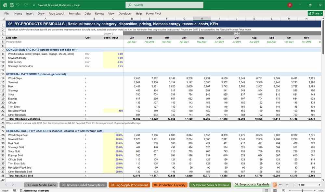Click the Select All corner triangle
Viewport: 325px width, 192px height.
click(x=3, y=18)
